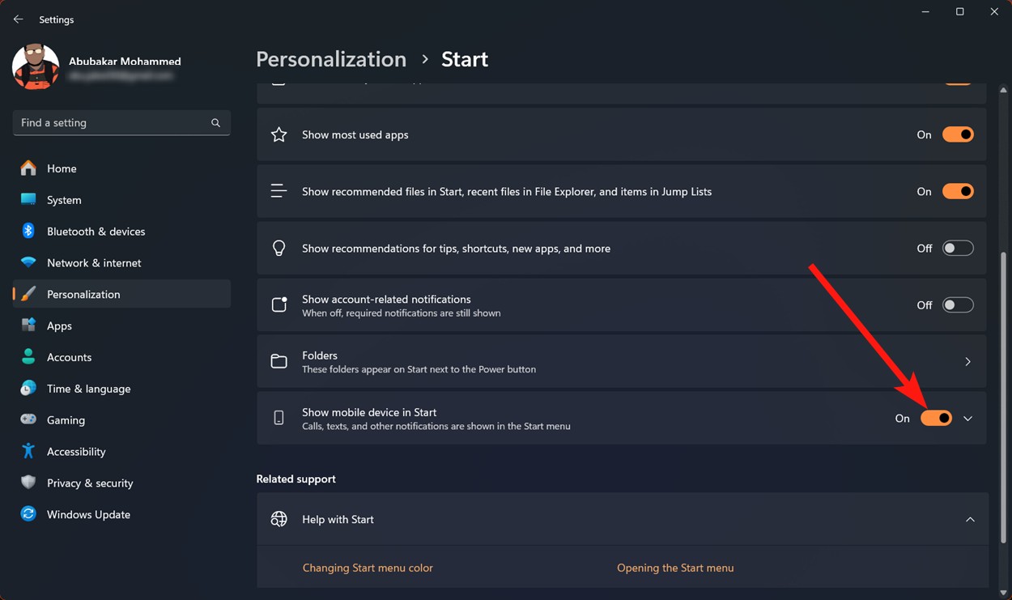Expand Show mobile device in Start options
The image size is (1012, 600).
click(968, 418)
